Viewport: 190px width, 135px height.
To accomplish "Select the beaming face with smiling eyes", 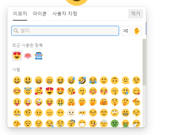I will tap(50, 80).
